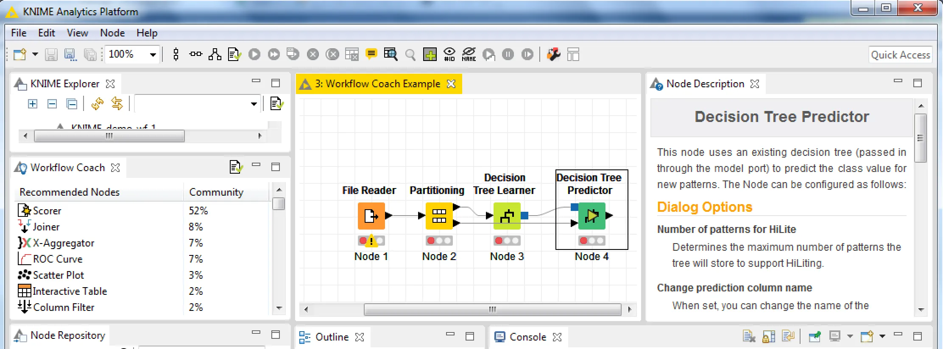Open the Open Console dropdown arrow
The image size is (943, 349).
click(882, 336)
